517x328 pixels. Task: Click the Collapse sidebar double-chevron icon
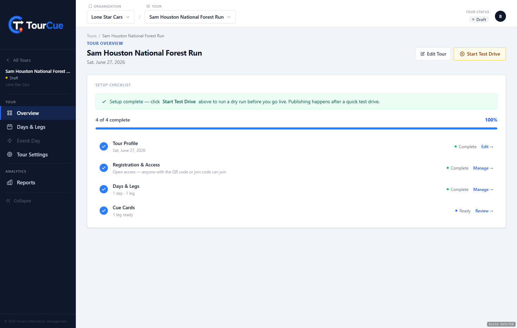tap(8, 201)
